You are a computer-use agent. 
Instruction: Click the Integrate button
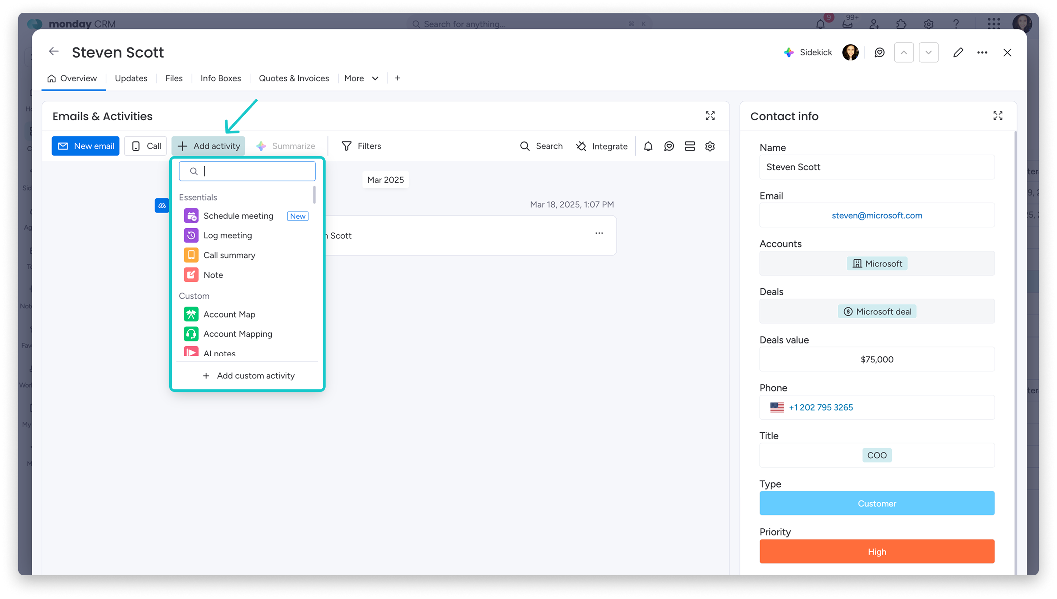[x=602, y=146]
